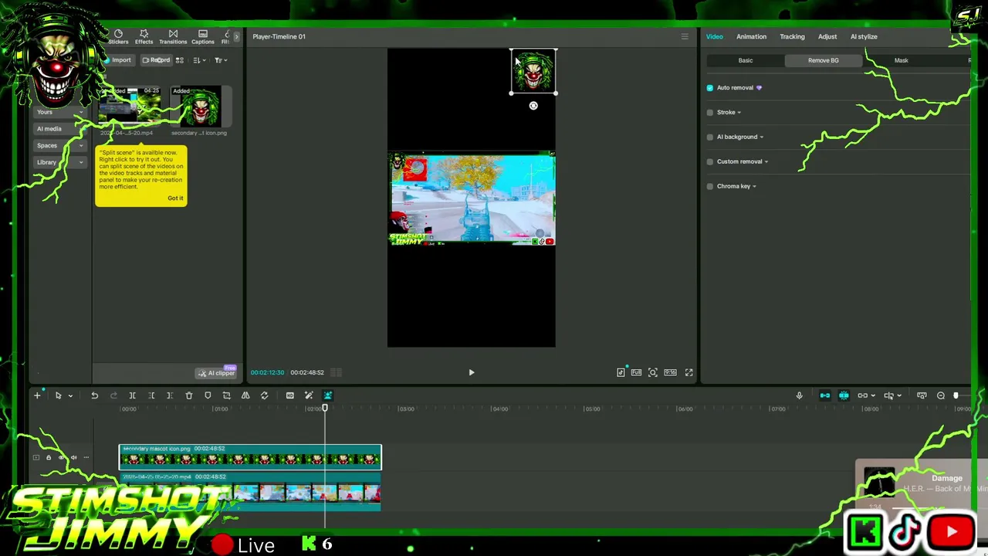
Task: Open the selection tool dropdown arrow
Action: (x=70, y=396)
